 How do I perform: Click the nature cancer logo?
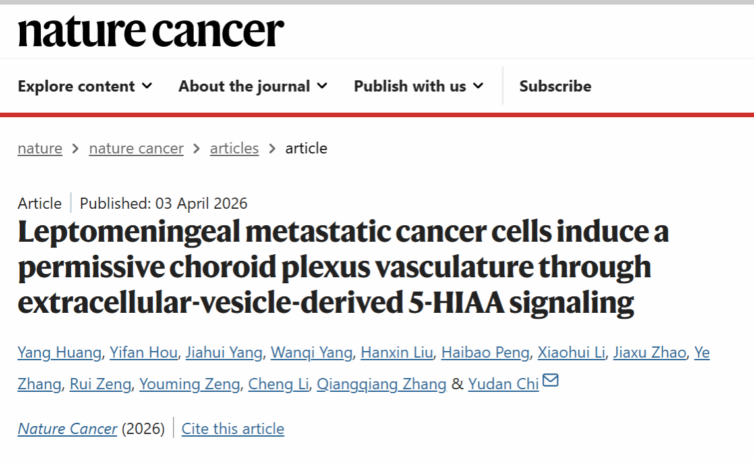[x=151, y=31]
